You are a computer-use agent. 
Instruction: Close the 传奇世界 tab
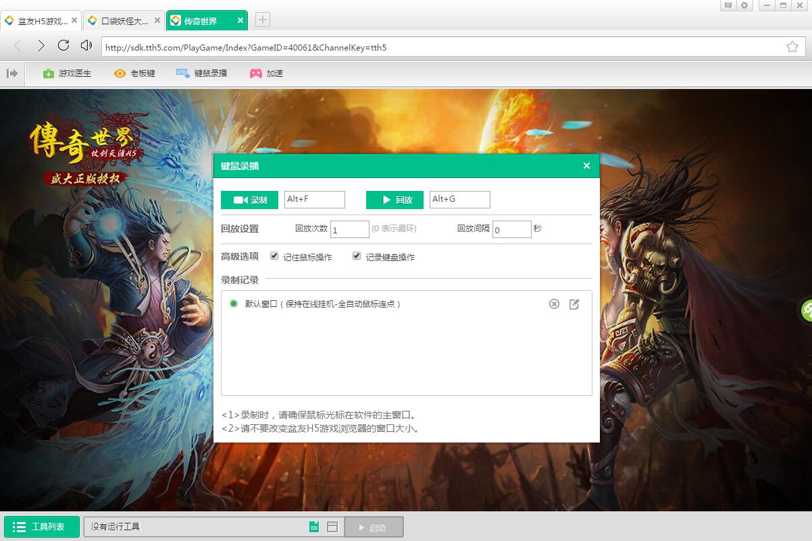coord(240,20)
